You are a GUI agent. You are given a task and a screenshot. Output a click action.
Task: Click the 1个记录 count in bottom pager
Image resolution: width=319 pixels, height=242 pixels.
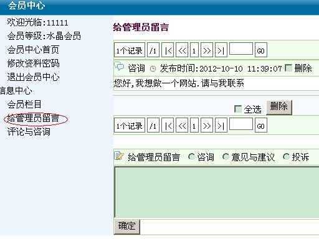[130, 125]
